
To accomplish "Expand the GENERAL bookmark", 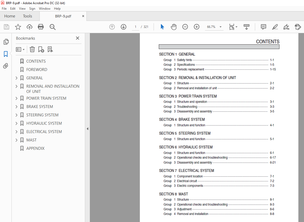I will click(x=16, y=78).
